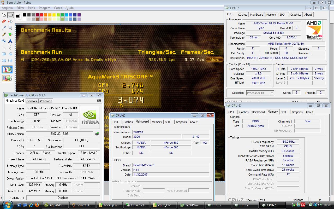Image resolution: width=334 pixels, height=209 pixels.
Task: Open the cpuz_152 taskbar button
Action: pyautogui.click(x=164, y=205)
